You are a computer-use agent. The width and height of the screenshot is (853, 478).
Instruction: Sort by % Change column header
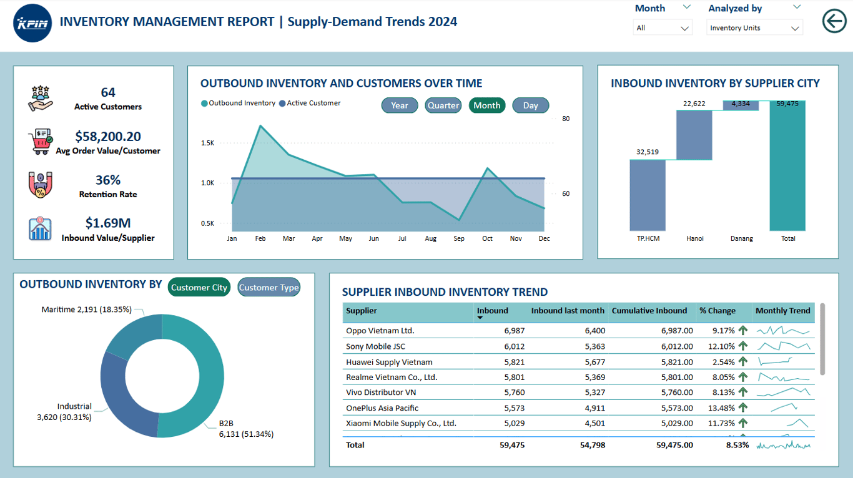click(x=717, y=311)
